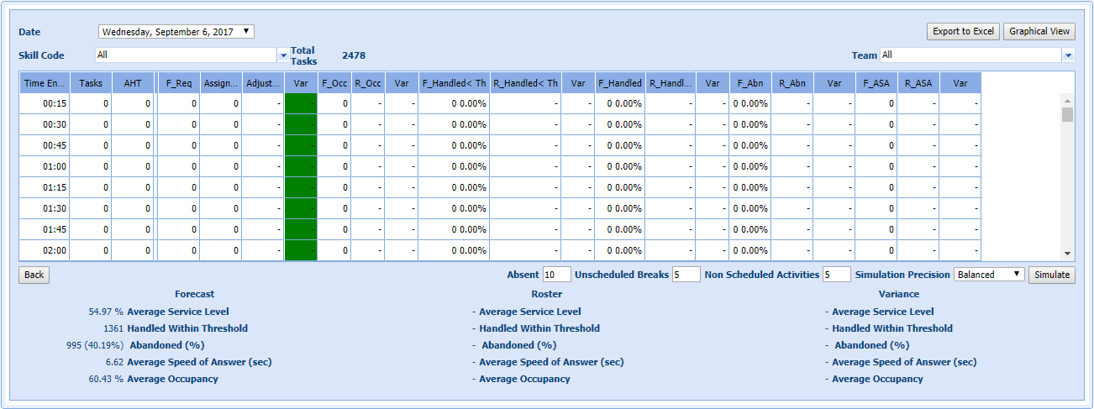Edit the Non Scheduled Activities field
Image resolution: width=1094 pixels, height=409 pixels.
pos(837,275)
